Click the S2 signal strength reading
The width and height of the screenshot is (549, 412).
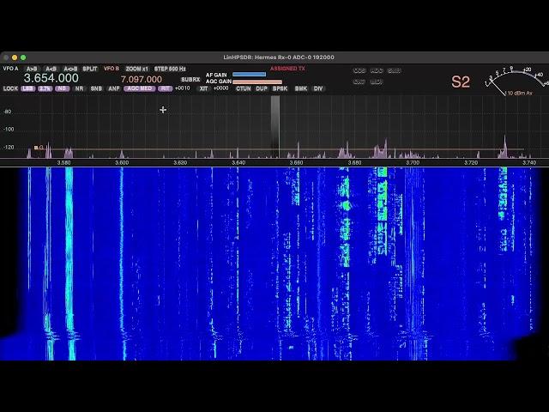point(460,82)
